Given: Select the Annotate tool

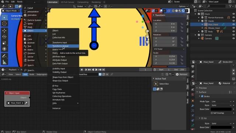Looking at the screenshot, I should [4, 56].
